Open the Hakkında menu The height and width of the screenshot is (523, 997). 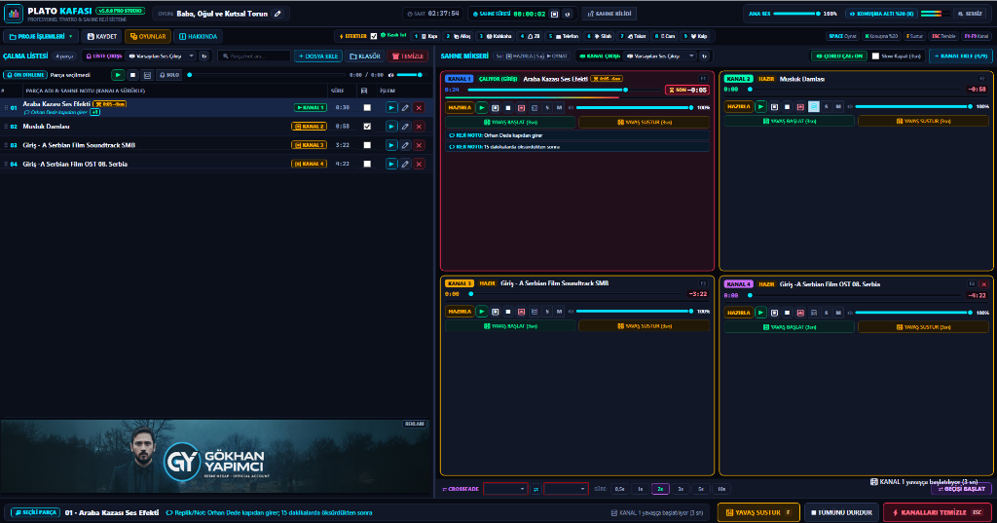click(199, 36)
